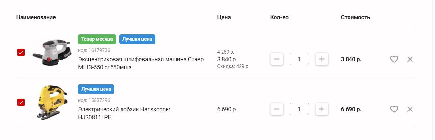The width and height of the screenshot is (435, 140).
Task: Decrease quantity of Hanskonner jigsaw
Action: point(277,109)
